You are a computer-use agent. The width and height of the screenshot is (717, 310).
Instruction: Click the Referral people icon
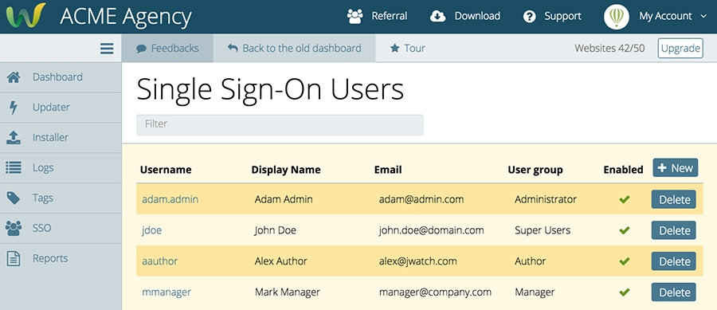click(x=355, y=16)
